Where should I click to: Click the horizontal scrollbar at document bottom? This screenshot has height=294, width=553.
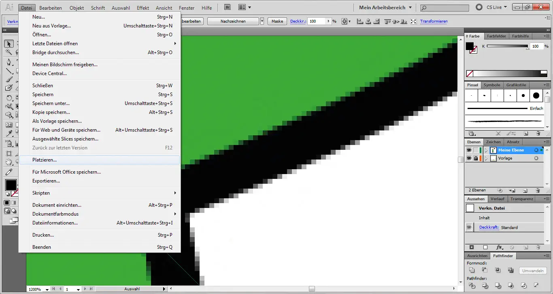click(312, 288)
